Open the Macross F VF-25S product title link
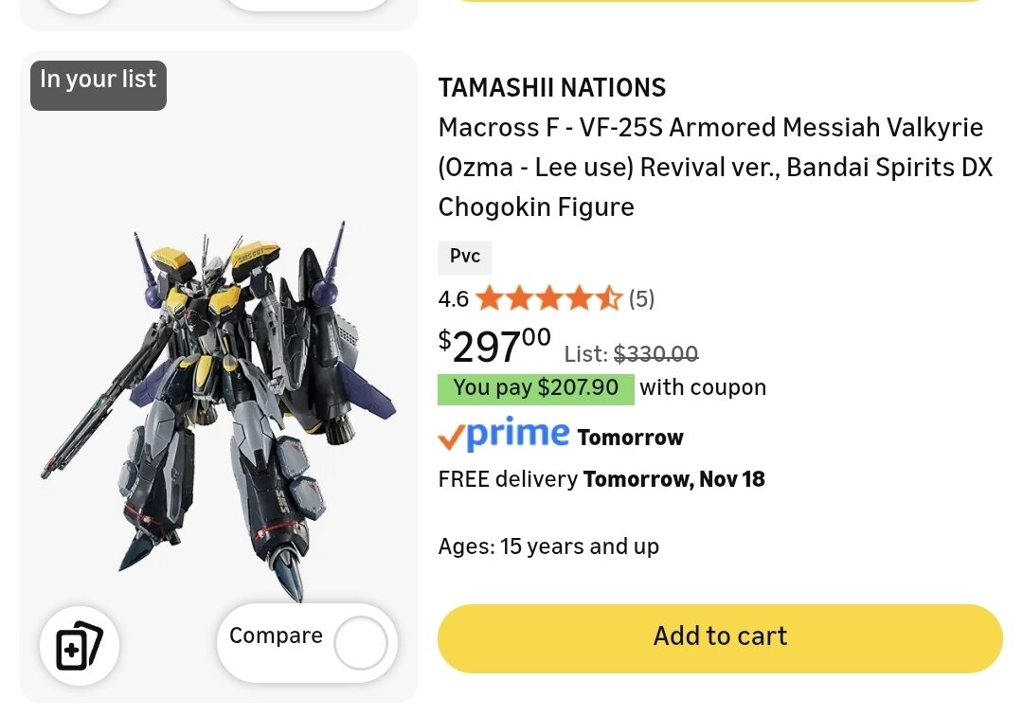This screenshot has width=1023, height=716. [714, 167]
